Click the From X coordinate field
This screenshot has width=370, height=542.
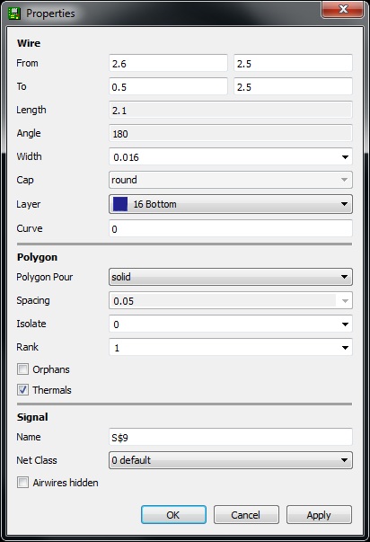[168, 63]
